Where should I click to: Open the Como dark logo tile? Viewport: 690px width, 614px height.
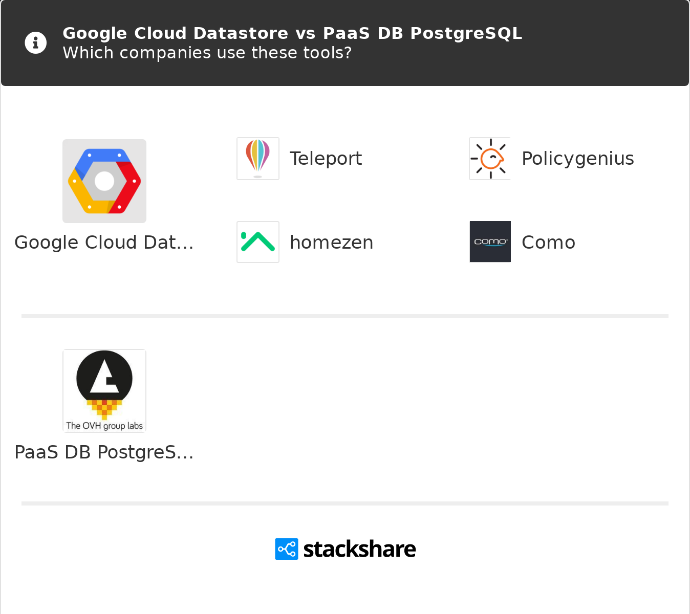490,242
